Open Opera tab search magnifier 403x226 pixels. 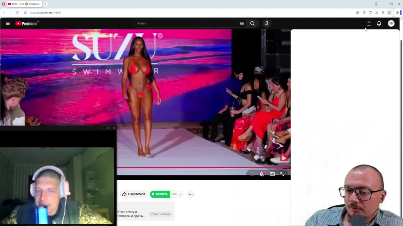pyautogui.click(x=376, y=4)
